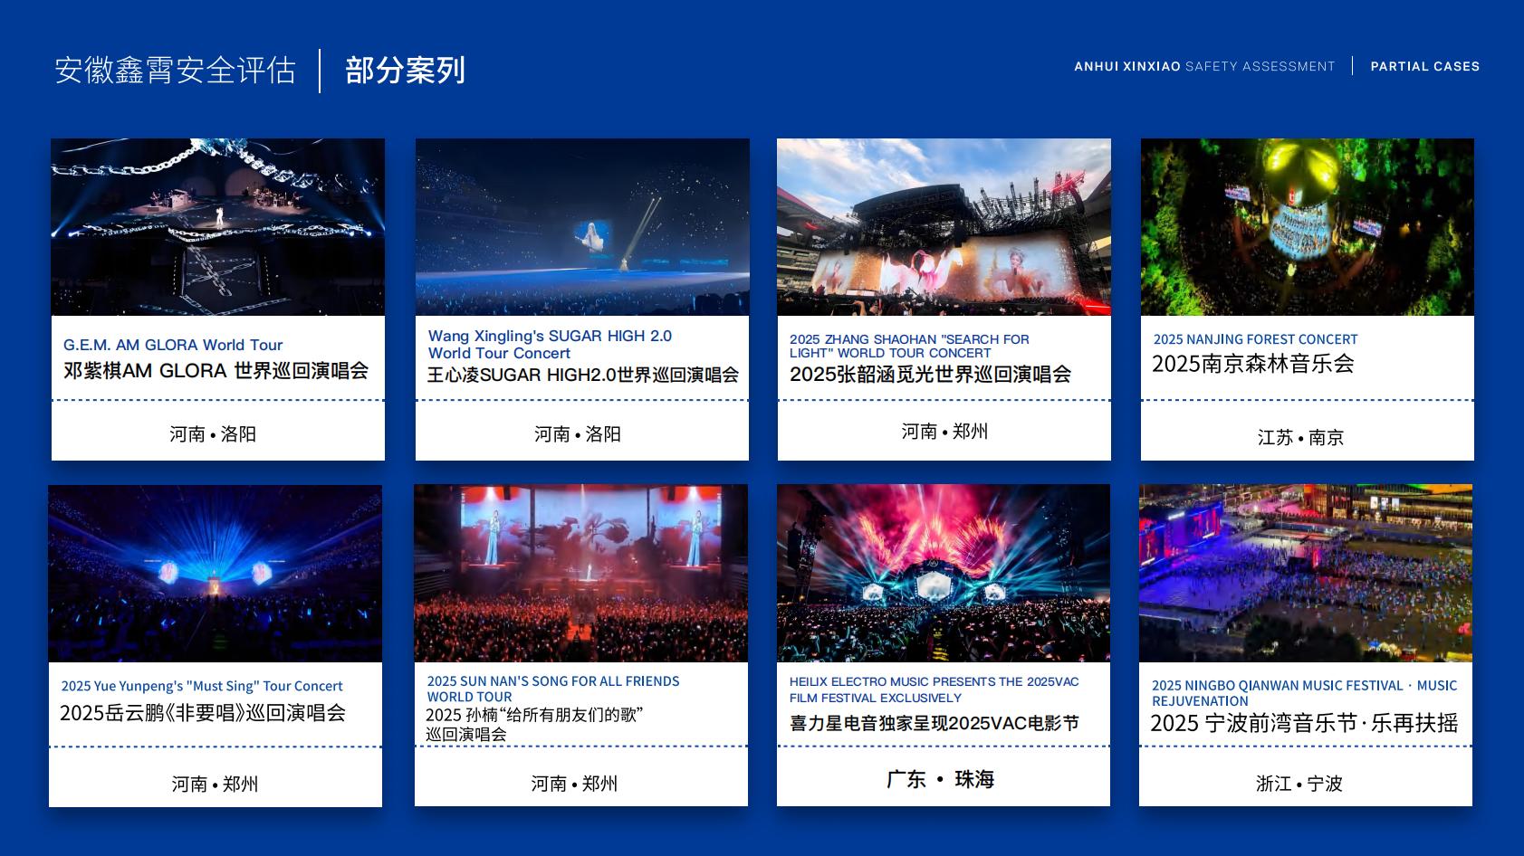The height and width of the screenshot is (856, 1524).
Task: Select the '广东 • 珠海' location label
Action: pyautogui.click(x=940, y=779)
